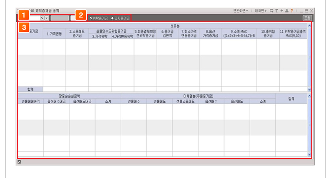The width and height of the screenshot is (330, 178).
Task: Click the 조회 search button
Action: click(307, 18)
